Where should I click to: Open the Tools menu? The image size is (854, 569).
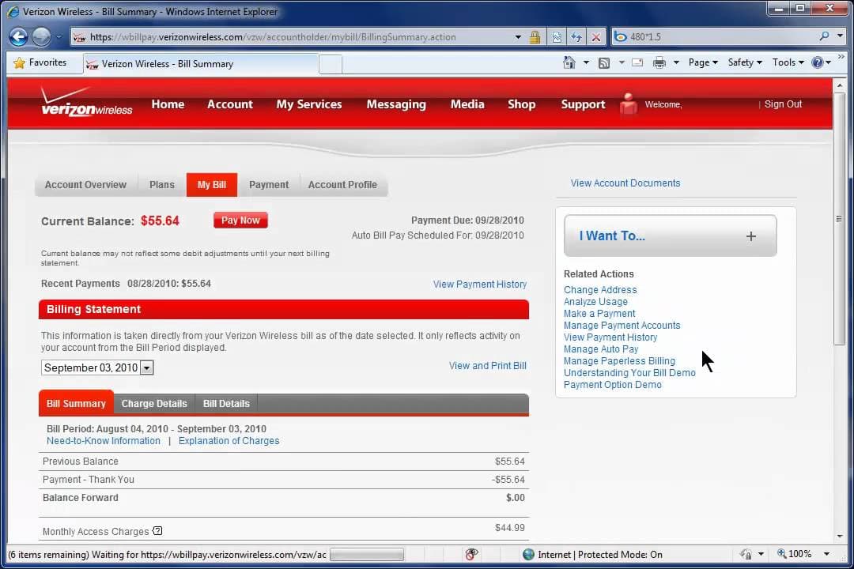788,62
